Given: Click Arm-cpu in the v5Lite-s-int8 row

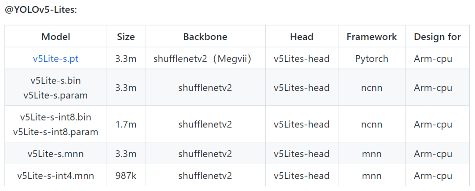Looking at the screenshot, I should pyautogui.click(x=433, y=124).
